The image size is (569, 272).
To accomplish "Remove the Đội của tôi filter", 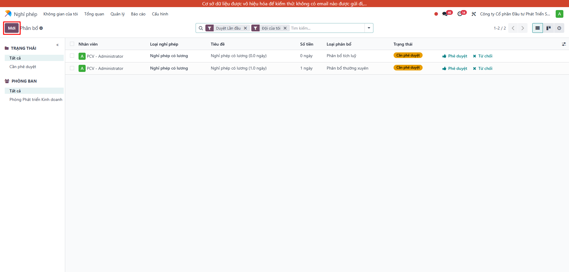I will coord(285,28).
